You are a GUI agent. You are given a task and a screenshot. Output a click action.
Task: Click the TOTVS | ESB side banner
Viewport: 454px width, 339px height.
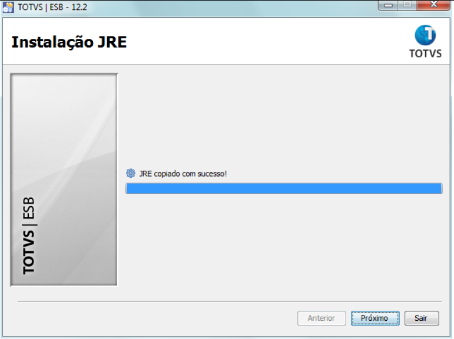click(64, 180)
